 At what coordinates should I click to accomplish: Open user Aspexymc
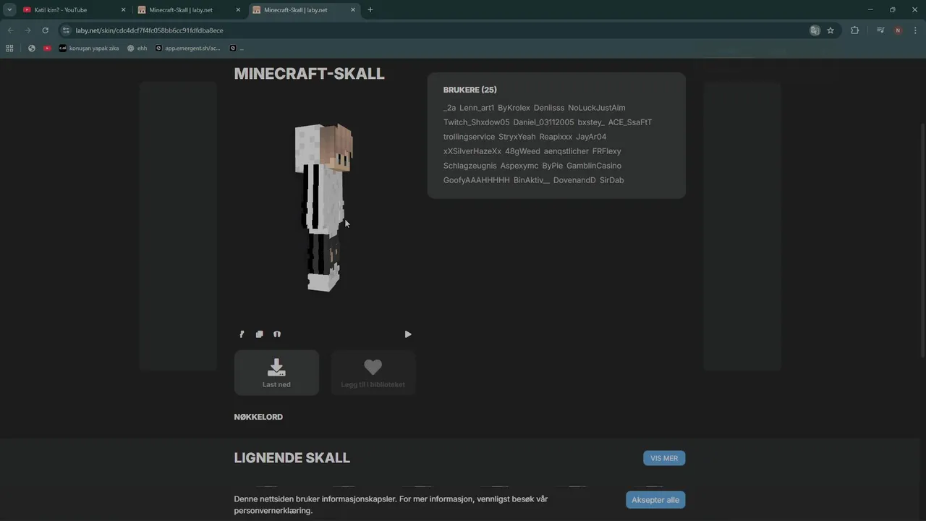pos(519,166)
